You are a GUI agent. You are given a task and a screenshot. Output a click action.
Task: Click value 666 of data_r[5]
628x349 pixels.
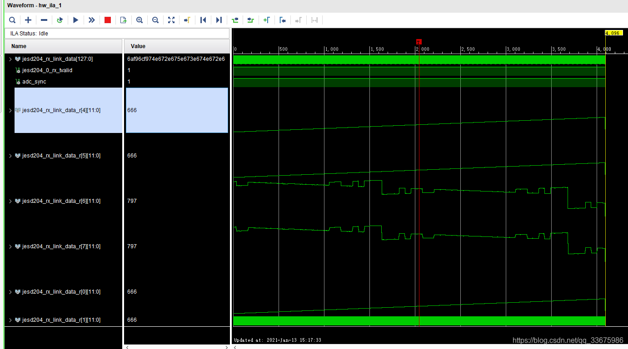(132, 156)
